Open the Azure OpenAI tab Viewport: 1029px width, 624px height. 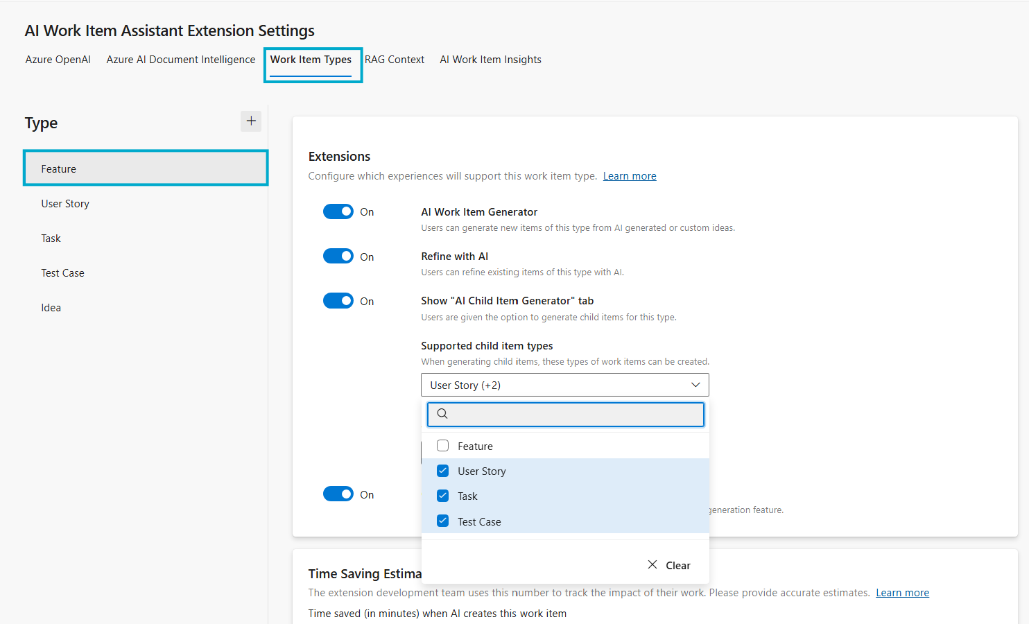pyautogui.click(x=58, y=59)
